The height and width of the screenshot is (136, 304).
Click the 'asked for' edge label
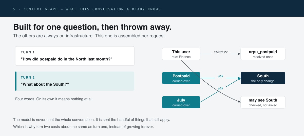point(220,52)
